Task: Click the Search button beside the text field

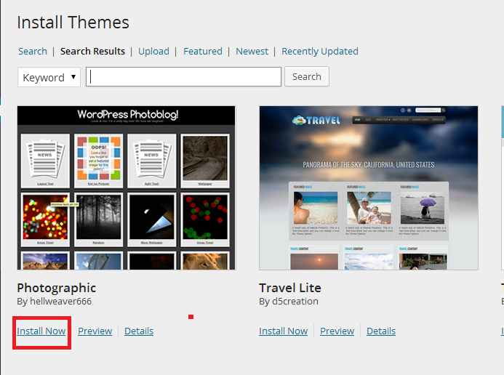Action: click(307, 77)
